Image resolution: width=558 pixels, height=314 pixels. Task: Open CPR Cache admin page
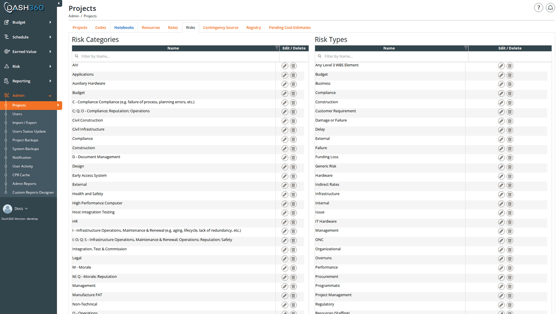[x=21, y=175]
